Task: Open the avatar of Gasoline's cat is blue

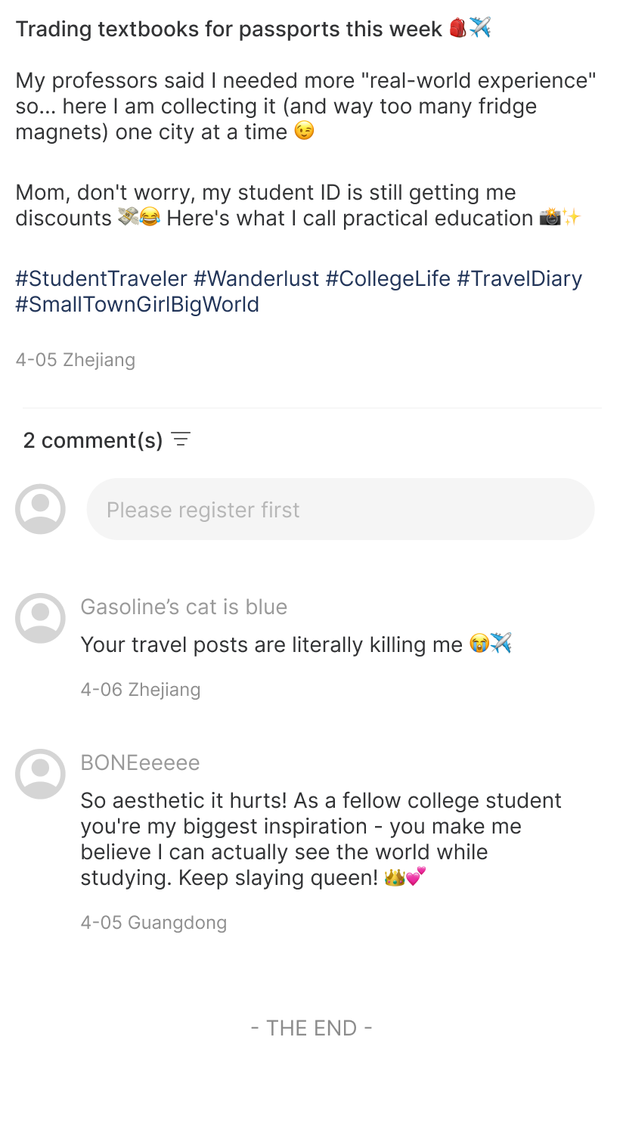Action: click(x=40, y=618)
